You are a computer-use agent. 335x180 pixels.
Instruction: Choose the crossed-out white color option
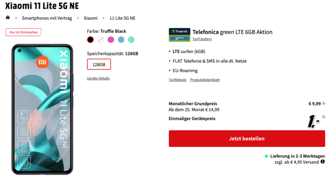tap(100, 40)
